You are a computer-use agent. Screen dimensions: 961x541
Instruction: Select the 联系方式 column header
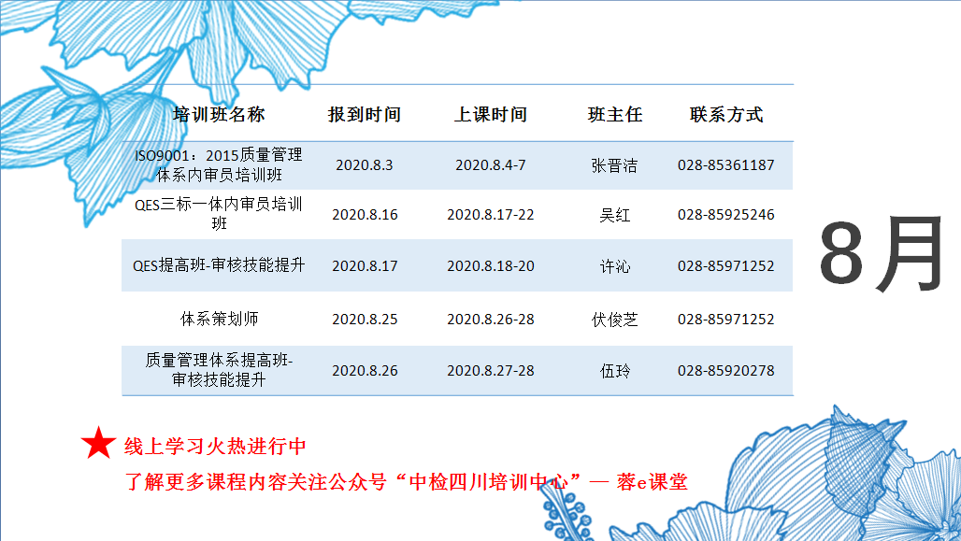tap(726, 115)
